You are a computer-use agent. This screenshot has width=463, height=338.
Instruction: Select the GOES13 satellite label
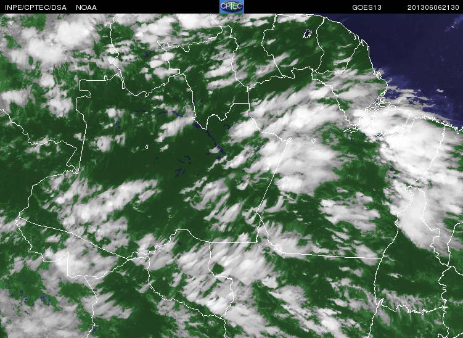pyautogui.click(x=367, y=7)
